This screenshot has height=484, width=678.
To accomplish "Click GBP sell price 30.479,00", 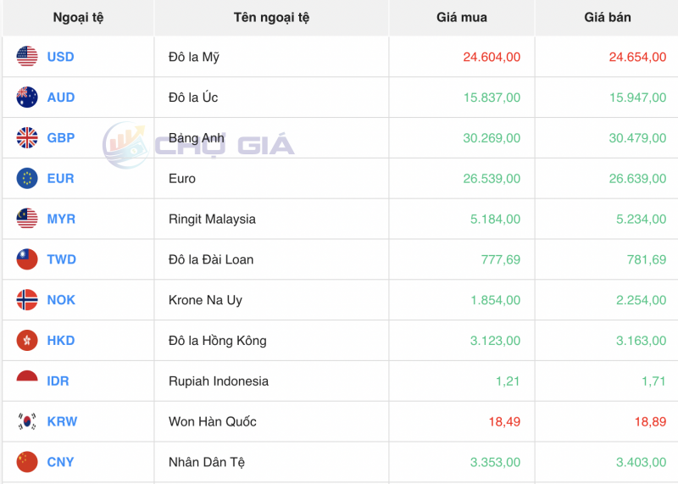I will [x=638, y=137].
